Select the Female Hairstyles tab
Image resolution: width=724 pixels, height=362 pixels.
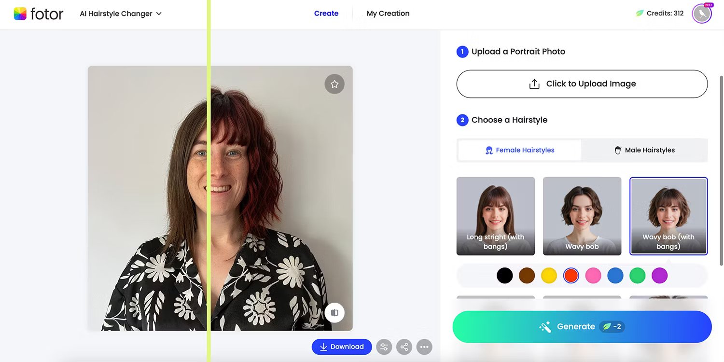click(x=519, y=150)
